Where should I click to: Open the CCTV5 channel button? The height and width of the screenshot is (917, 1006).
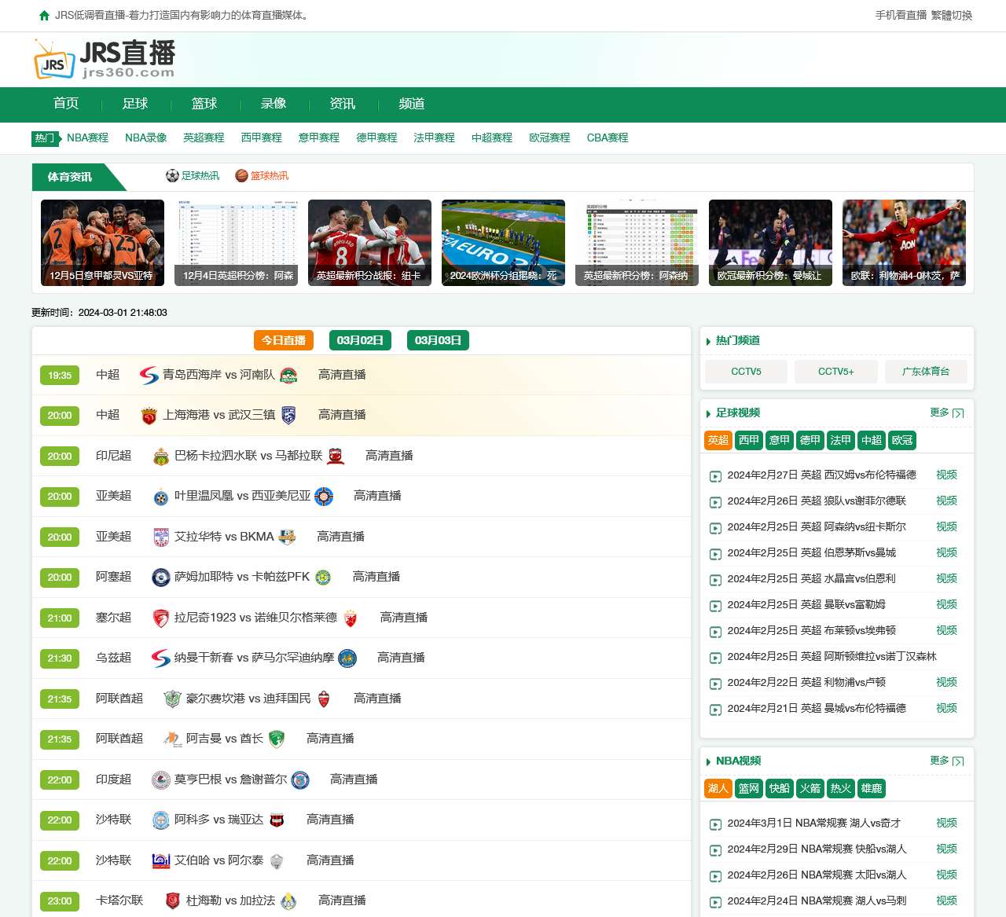(x=746, y=372)
